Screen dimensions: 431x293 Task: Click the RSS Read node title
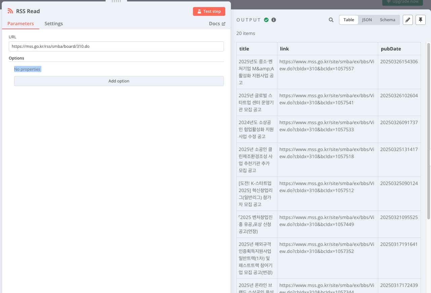tap(28, 11)
